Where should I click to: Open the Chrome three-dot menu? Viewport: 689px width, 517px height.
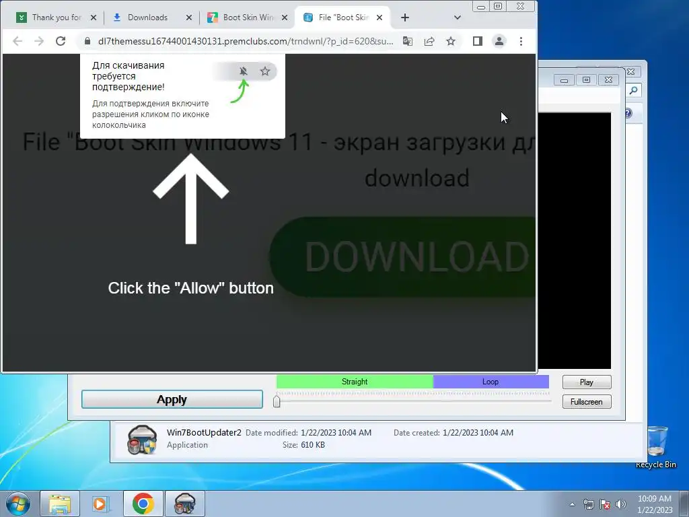(521, 41)
